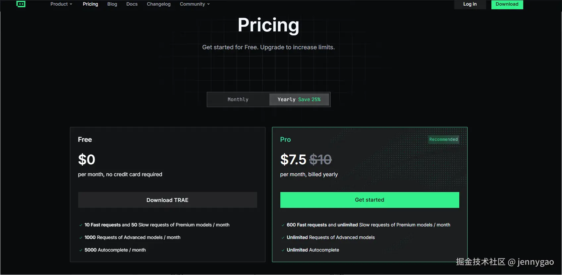
Task: Click the Recommended badge on Pro
Action: [x=443, y=139]
